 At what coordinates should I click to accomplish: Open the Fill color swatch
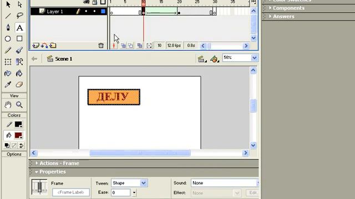18,135
